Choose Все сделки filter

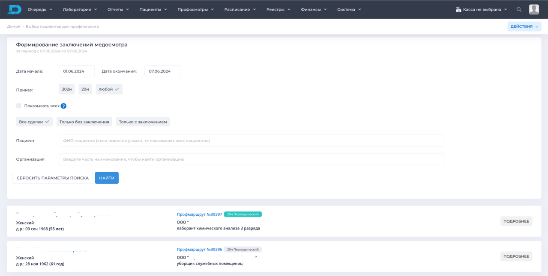point(34,122)
